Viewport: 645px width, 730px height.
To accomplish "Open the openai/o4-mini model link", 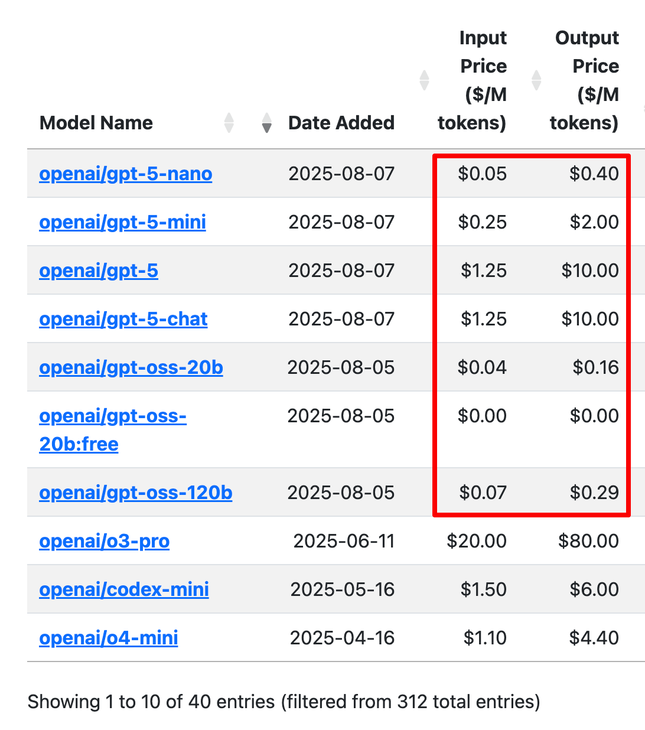I will (x=109, y=638).
